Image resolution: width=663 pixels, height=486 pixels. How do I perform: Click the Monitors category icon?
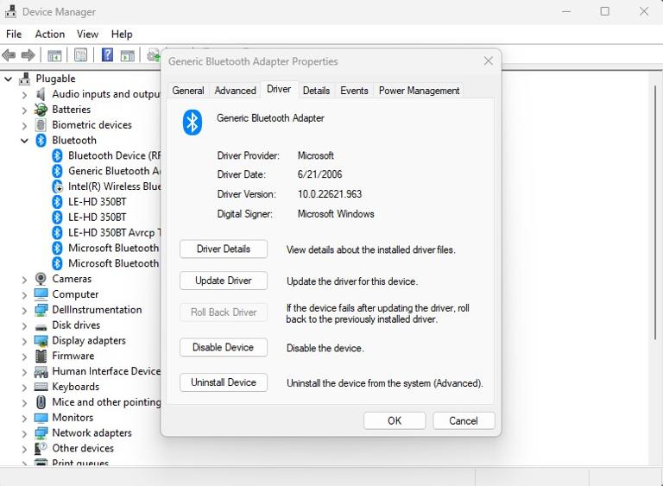click(x=41, y=418)
